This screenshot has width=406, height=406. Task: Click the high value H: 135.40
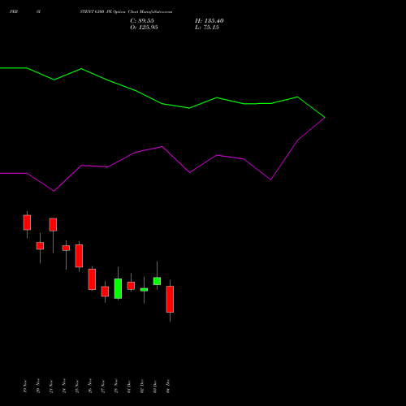(209, 21)
